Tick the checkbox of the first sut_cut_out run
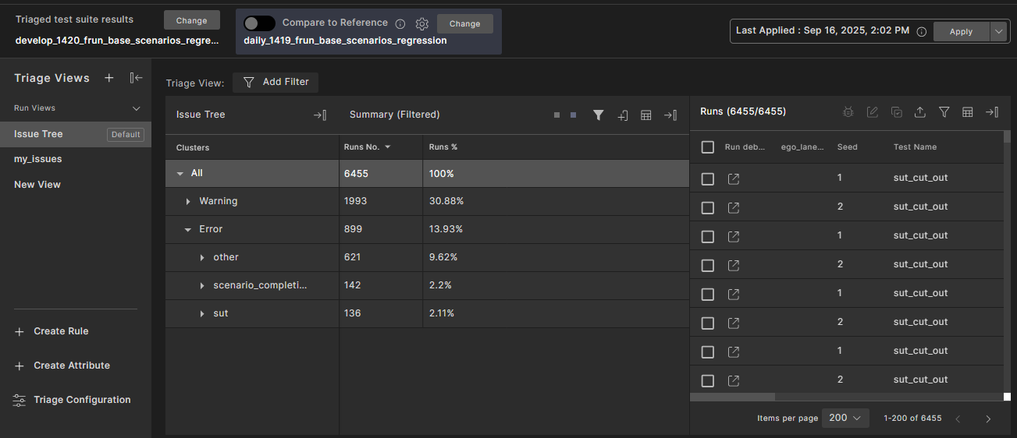Viewport: 1017px width, 438px height. pos(708,178)
